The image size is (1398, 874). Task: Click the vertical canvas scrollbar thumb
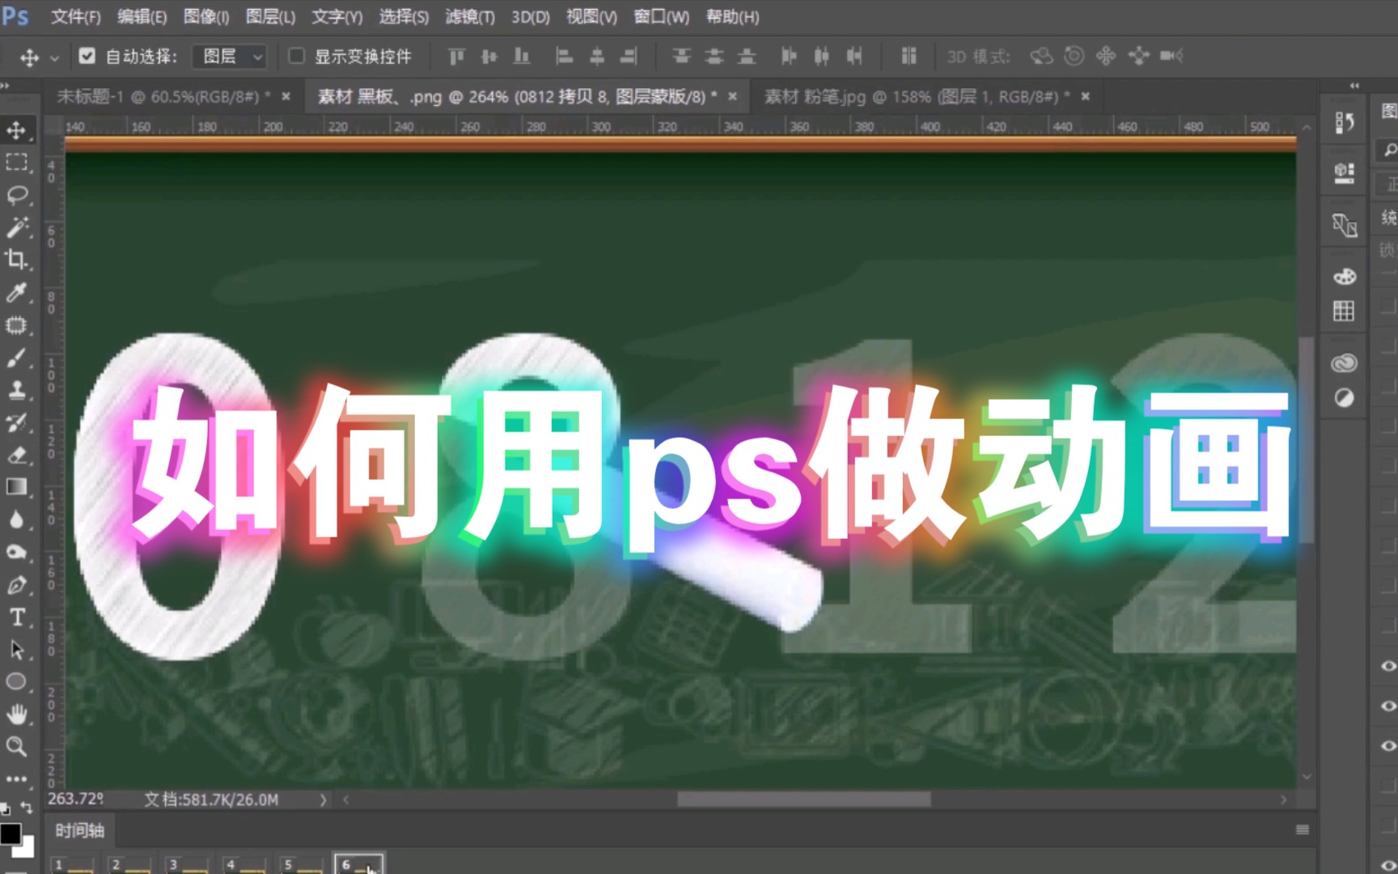point(1307,439)
